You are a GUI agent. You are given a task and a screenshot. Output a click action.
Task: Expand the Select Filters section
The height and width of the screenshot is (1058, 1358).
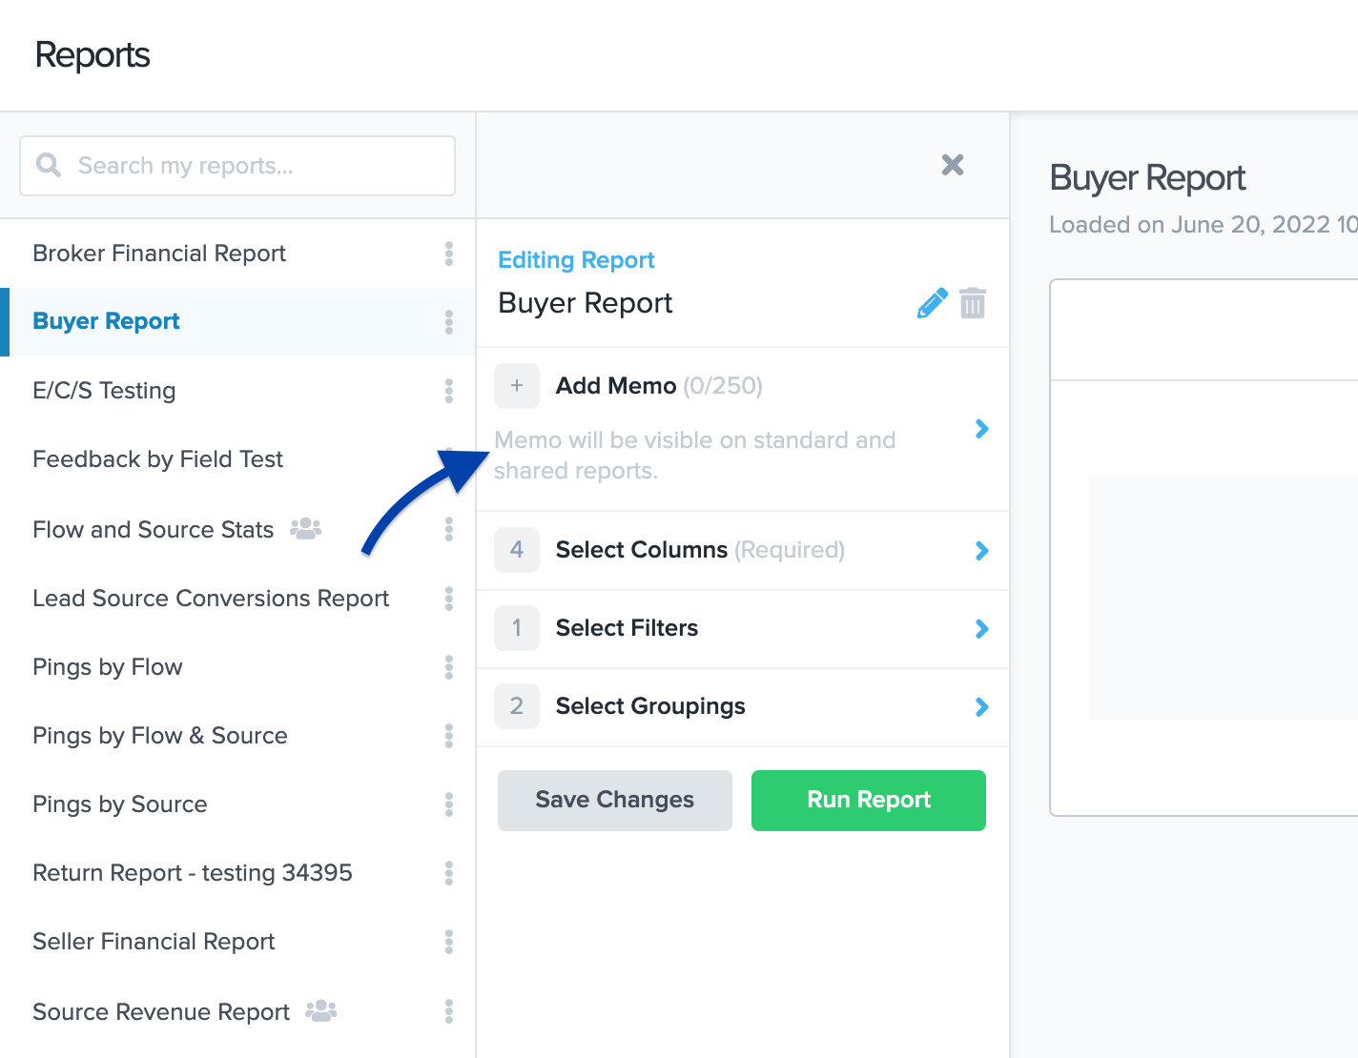coord(981,629)
